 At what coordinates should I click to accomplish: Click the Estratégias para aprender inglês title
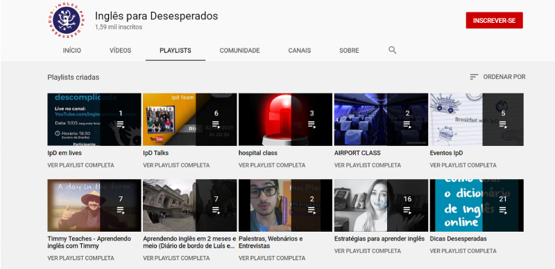pos(379,239)
